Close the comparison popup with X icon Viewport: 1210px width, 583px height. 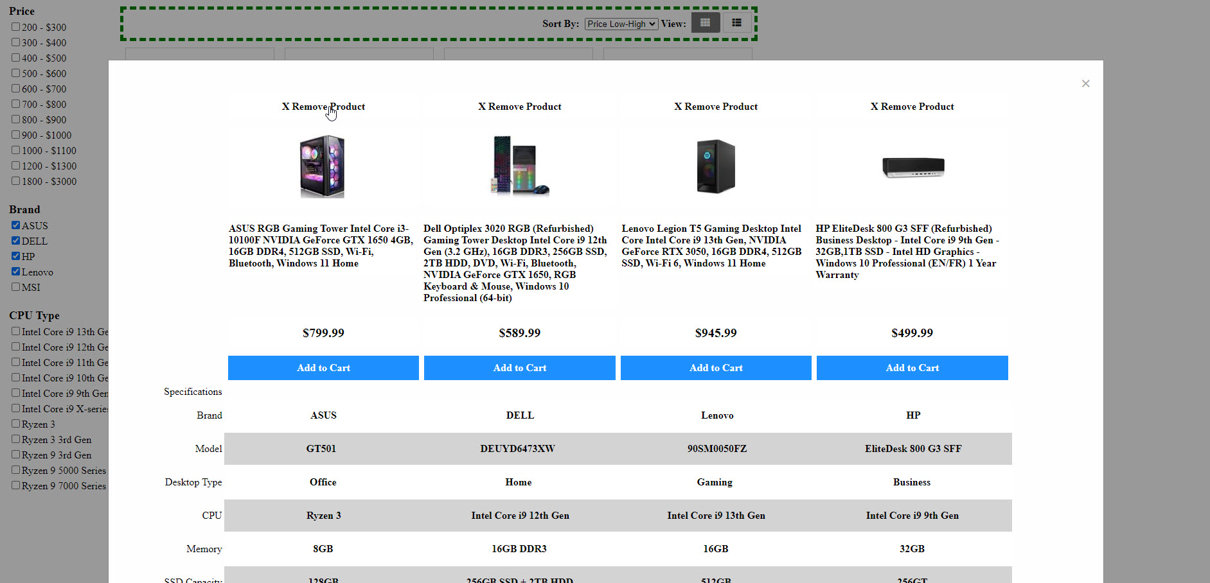point(1085,83)
